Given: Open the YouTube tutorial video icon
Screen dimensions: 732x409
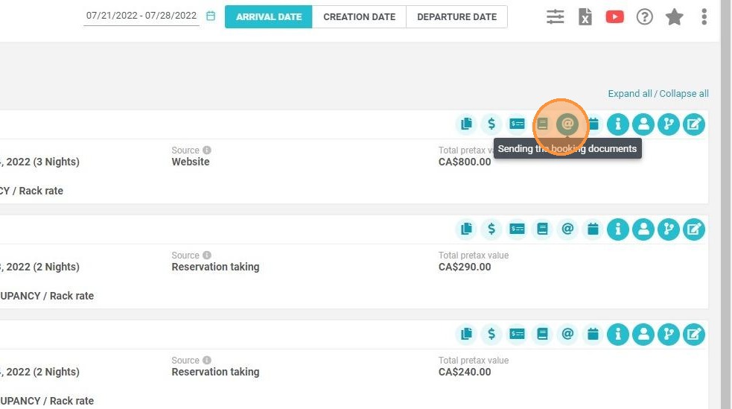Looking at the screenshot, I should pos(614,17).
